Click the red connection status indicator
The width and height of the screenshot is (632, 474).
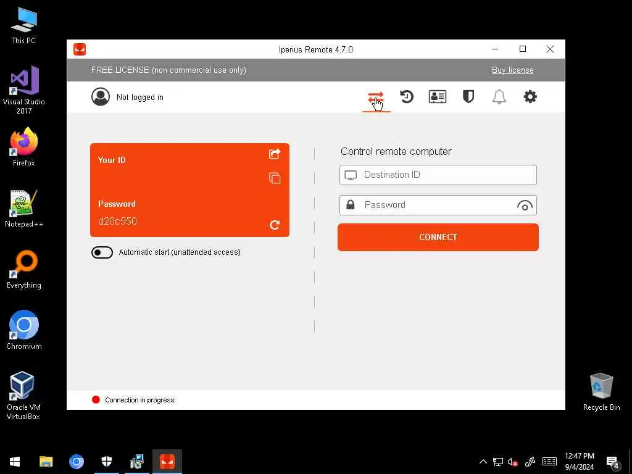coord(96,399)
